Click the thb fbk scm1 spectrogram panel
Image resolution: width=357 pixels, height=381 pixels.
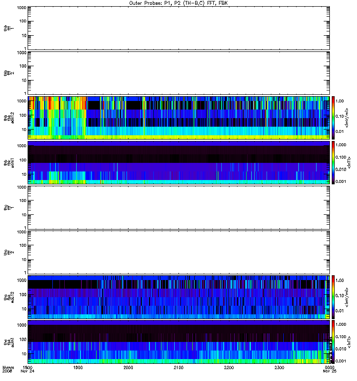pos(178,162)
